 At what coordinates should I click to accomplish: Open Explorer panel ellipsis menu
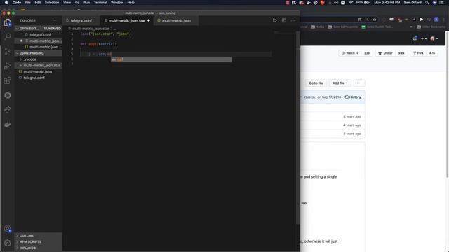[x=55, y=20]
